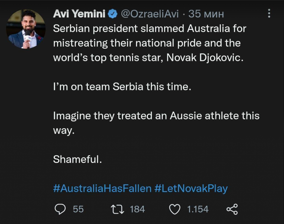
Task: Click the 184 retweets count
Action: coord(137,209)
